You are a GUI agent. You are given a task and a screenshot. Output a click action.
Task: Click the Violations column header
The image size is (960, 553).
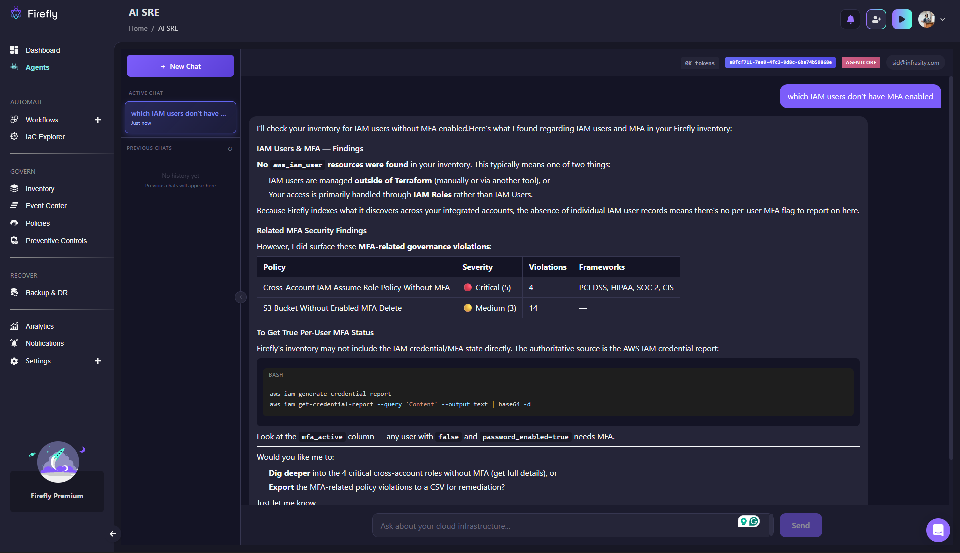548,267
